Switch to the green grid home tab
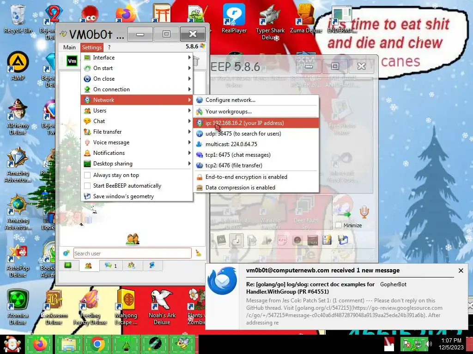The height and width of the screenshot is (354, 473). pos(68,265)
